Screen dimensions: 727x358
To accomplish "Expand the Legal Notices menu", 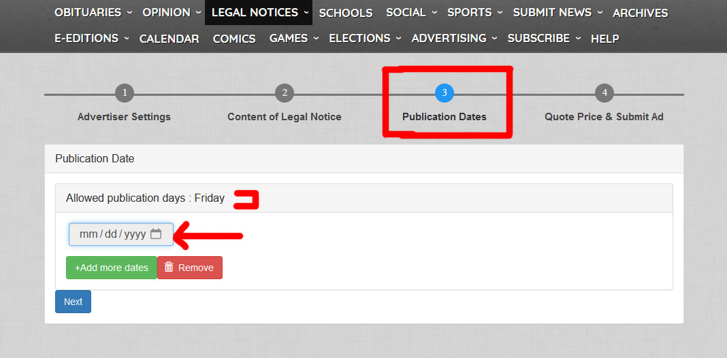I will (x=259, y=12).
